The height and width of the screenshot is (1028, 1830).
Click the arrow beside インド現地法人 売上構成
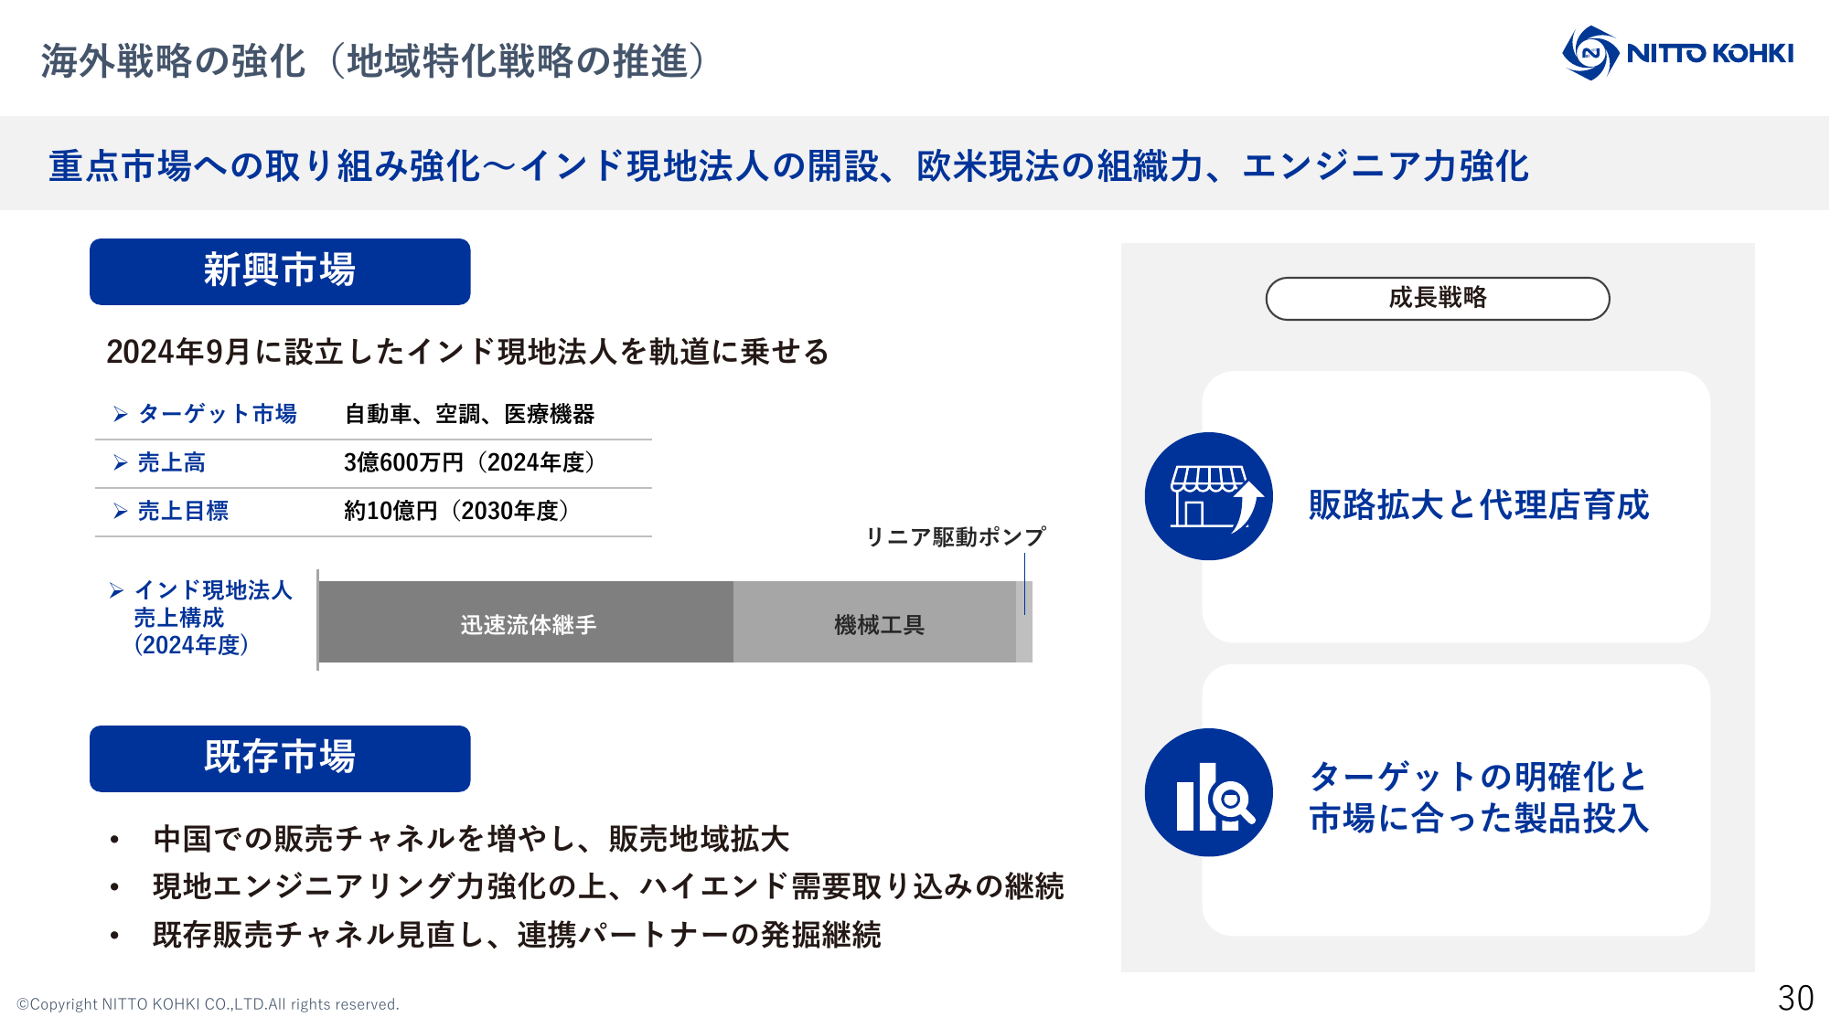point(116,590)
